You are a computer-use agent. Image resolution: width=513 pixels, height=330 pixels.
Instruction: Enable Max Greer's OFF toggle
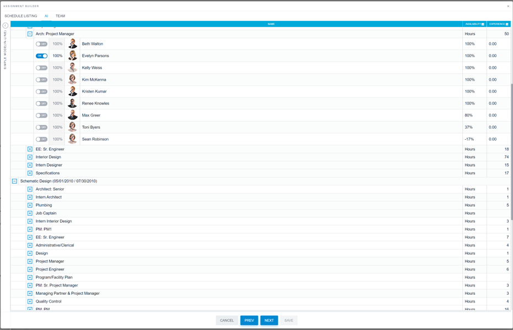pyautogui.click(x=42, y=115)
